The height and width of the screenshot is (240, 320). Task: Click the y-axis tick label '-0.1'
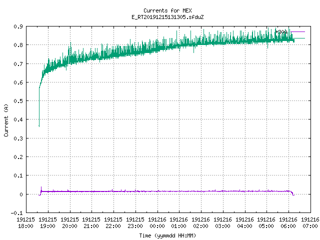click(17, 213)
